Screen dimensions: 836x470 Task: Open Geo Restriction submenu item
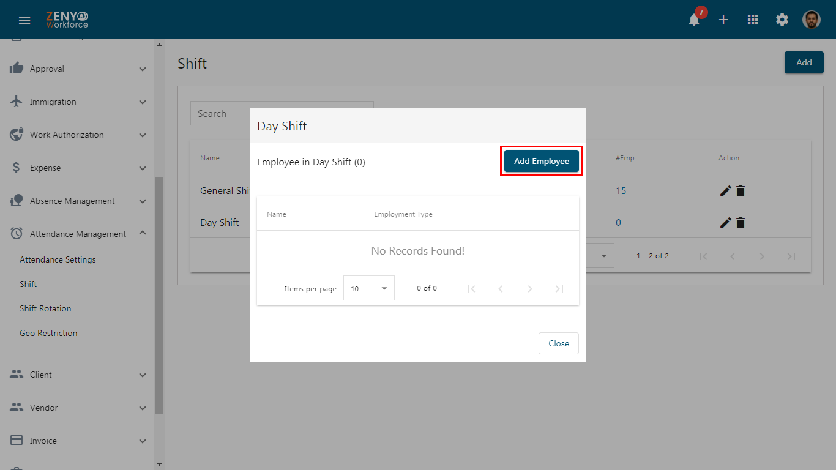click(48, 333)
